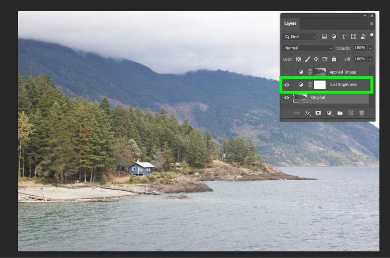Delete layer with trash icon
The height and width of the screenshot is (258, 390).
point(362,113)
